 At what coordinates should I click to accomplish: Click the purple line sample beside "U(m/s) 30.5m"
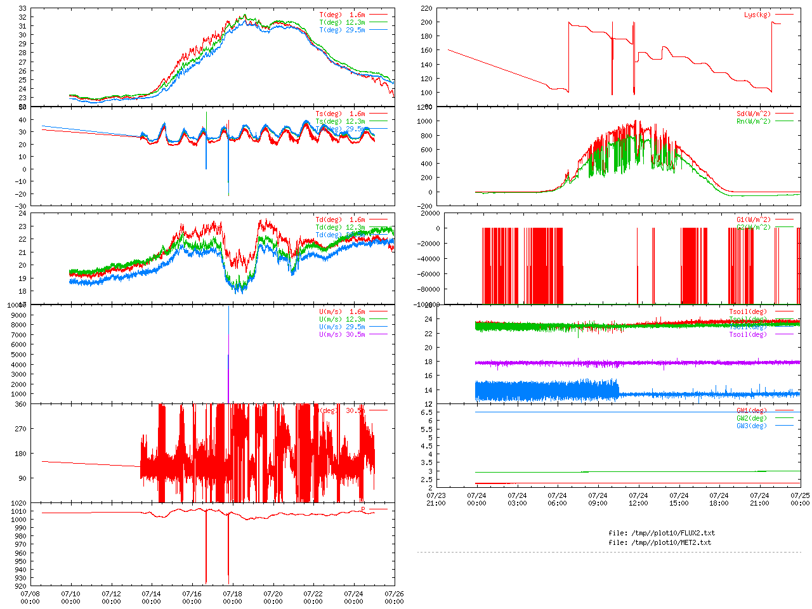click(378, 335)
